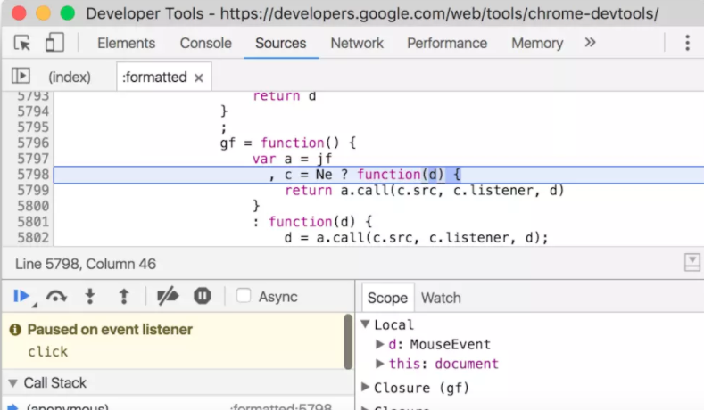Expand the Closure (gf) section
The width and height of the screenshot is (704, 410).
(366, 387)
